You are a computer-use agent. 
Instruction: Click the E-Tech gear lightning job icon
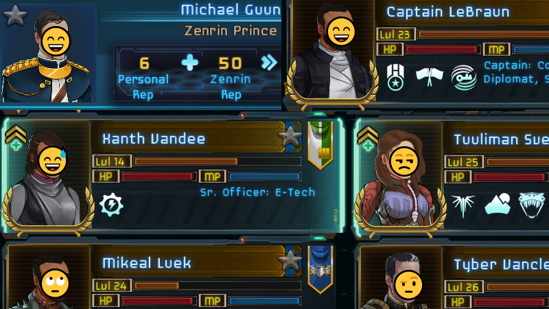pos(111,204)
